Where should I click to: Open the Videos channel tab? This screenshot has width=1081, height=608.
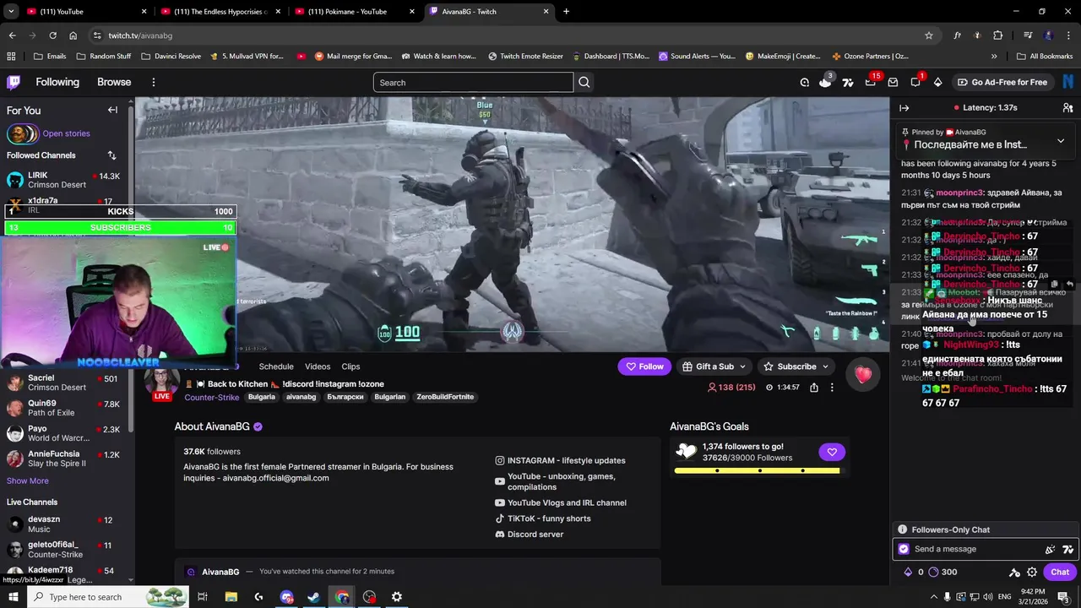[x=318, y=366]
